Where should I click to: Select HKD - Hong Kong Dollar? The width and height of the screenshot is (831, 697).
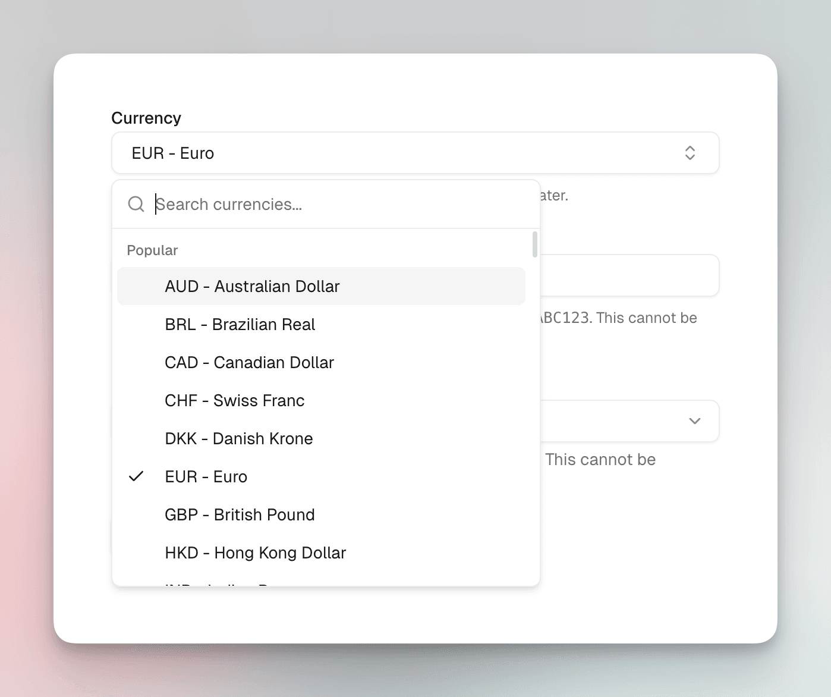[255, 552]
